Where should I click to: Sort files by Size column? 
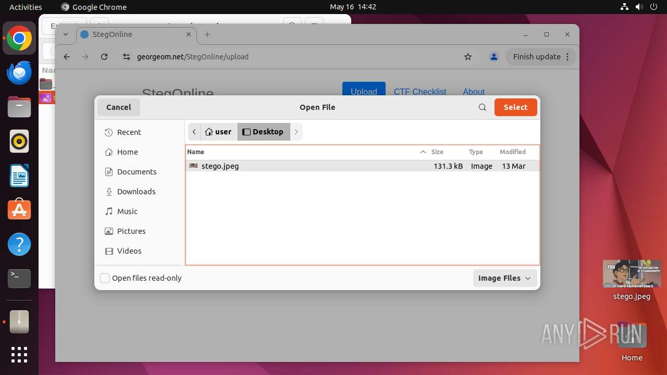[x=446, y=152]
